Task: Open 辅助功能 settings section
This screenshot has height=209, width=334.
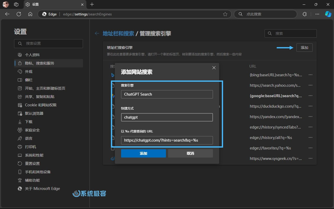Action: [49, 180]
